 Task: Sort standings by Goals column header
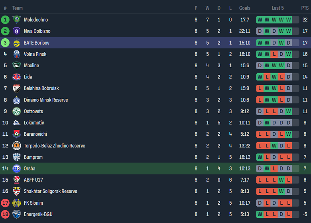(x=245, y=8)
